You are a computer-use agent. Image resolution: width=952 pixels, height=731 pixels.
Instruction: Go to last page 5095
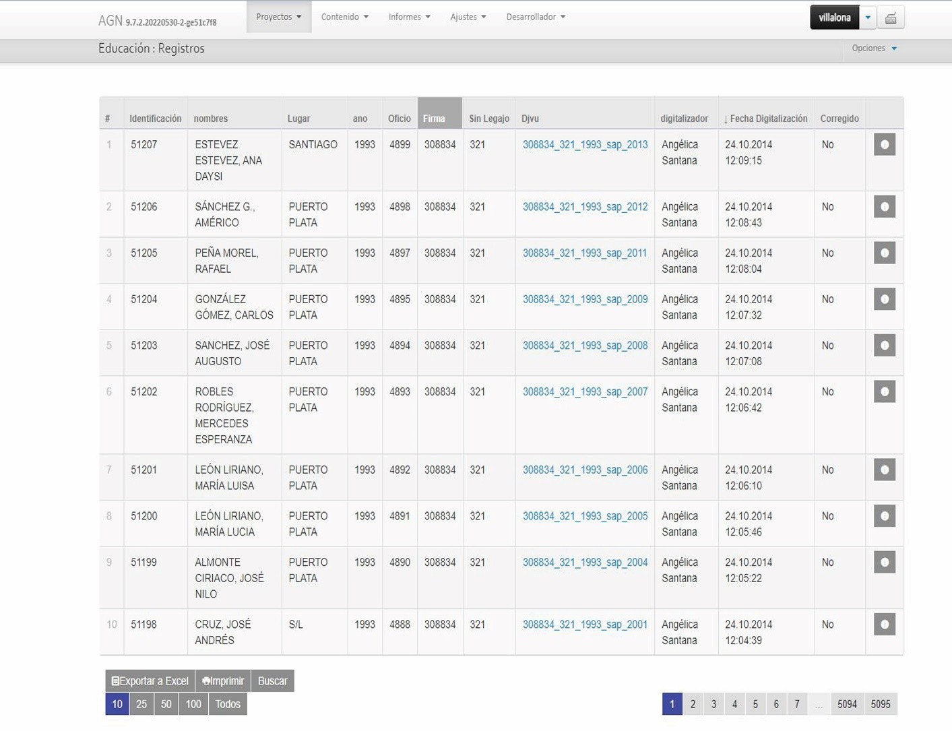[x=880, y=704]
